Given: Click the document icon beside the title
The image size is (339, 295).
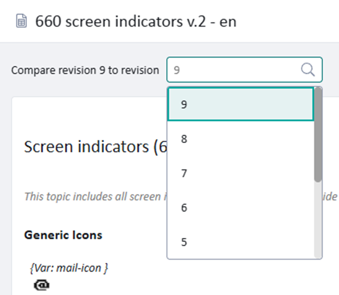Looking at the screenshot, I should [21, 21].
